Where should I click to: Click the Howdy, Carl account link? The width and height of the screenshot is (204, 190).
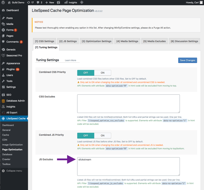(x=192, y=2)
